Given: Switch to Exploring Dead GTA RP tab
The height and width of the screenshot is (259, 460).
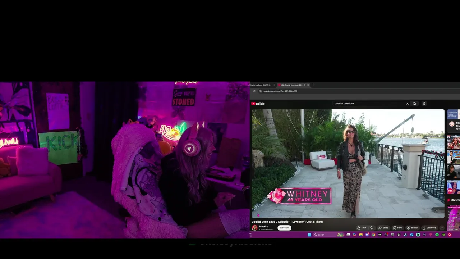Looking at the screenshot, I should coord(260,85).
